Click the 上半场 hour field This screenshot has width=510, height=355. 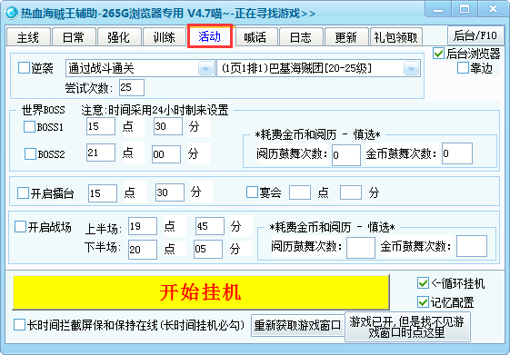tap(143, 226)
